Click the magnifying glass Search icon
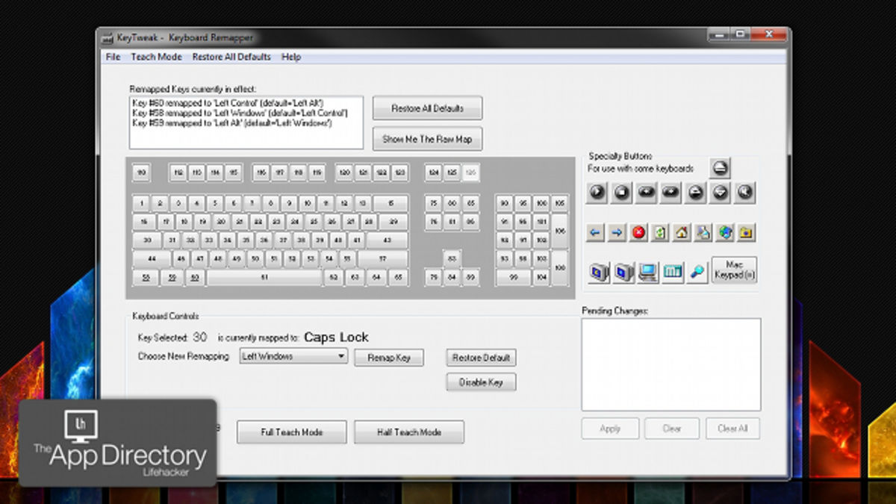Image resolution: width=896 pixels, height=504 pixels. 698,272
